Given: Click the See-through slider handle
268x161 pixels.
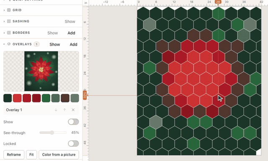Looking at the screenshot, I should click(x=52, y=133).
